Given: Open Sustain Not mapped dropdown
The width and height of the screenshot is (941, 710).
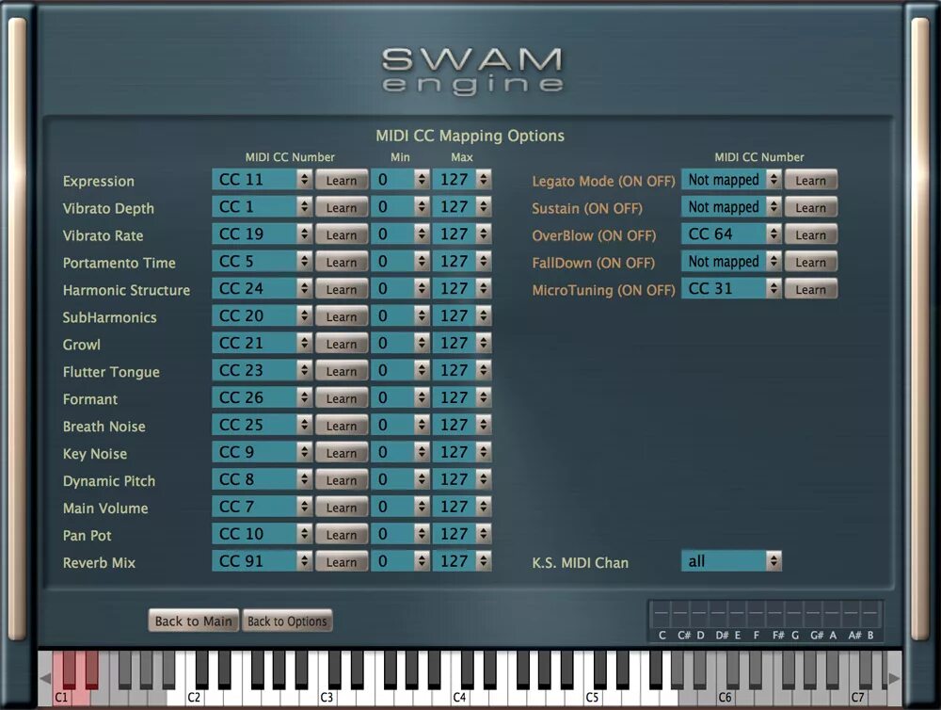Looking at the screenshot, I should pos(731,206).
